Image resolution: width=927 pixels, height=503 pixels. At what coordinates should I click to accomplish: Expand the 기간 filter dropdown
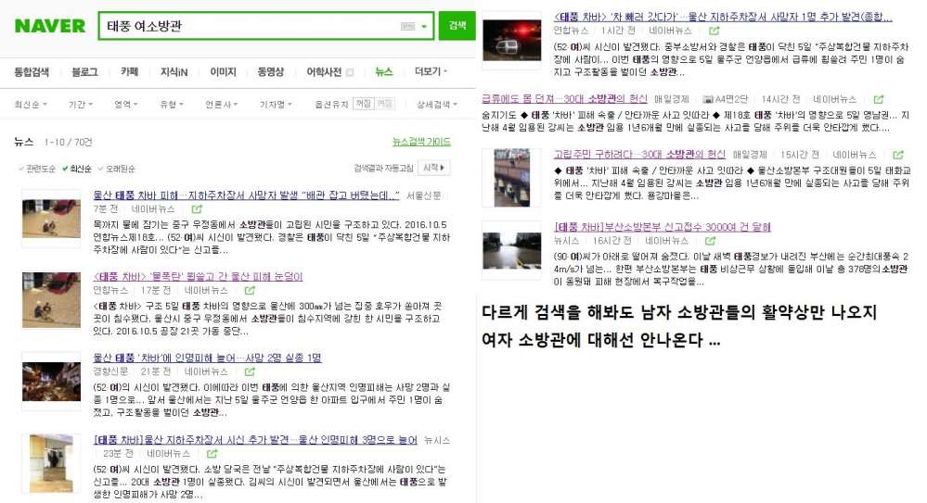(82, 105)
